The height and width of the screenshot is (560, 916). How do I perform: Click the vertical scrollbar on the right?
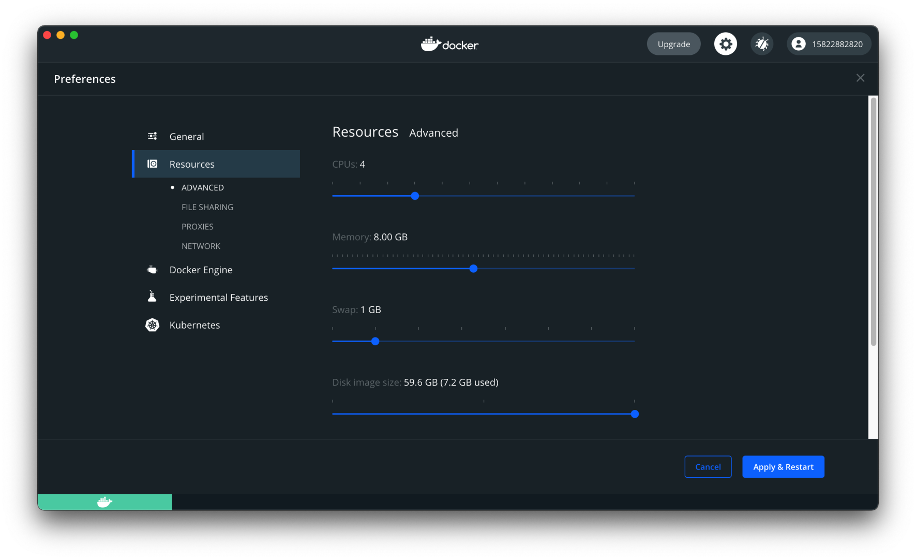[873, 222]
